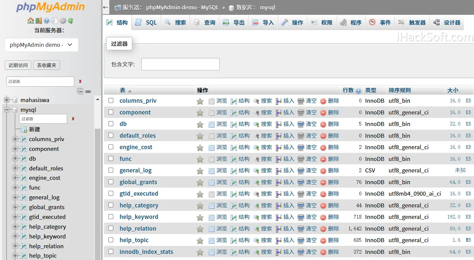Clear the database filter with red X
Screen dimensions: 474x260
tap(80, 81)
